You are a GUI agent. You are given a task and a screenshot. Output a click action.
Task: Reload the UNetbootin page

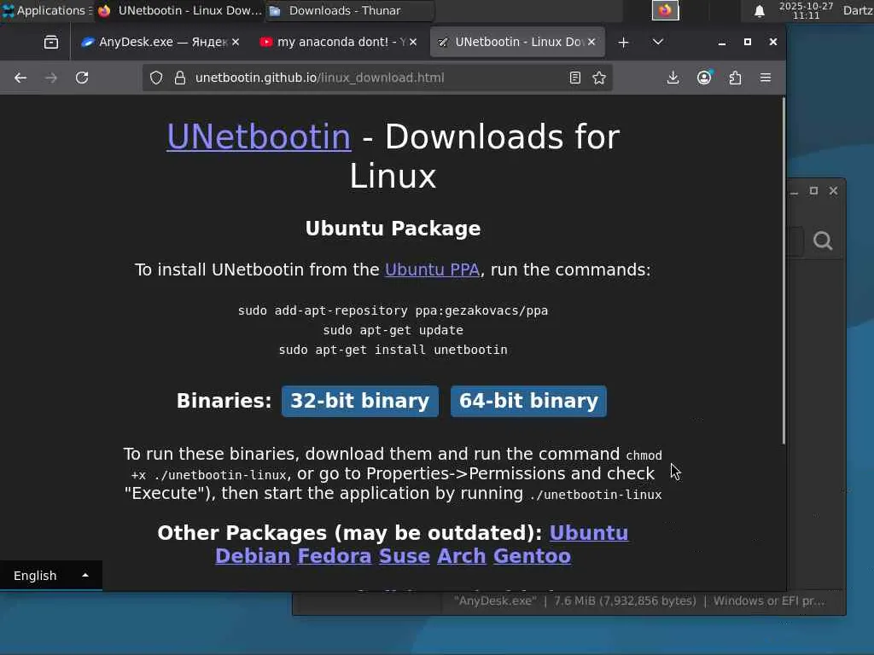82,78
